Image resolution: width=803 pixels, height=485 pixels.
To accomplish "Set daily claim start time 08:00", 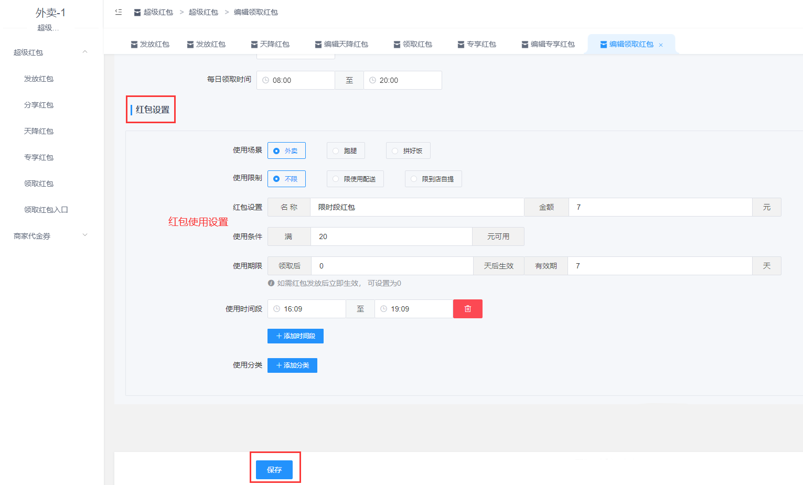I will coord(296,80).
